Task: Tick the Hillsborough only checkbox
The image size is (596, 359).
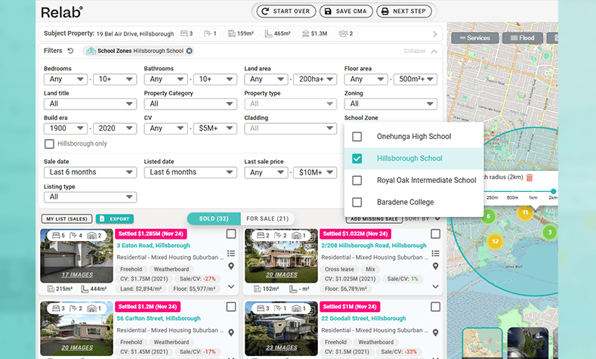Action: [x=49, y=144]
